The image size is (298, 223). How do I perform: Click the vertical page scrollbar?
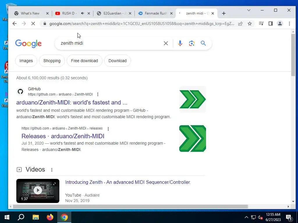coord(293,55)
